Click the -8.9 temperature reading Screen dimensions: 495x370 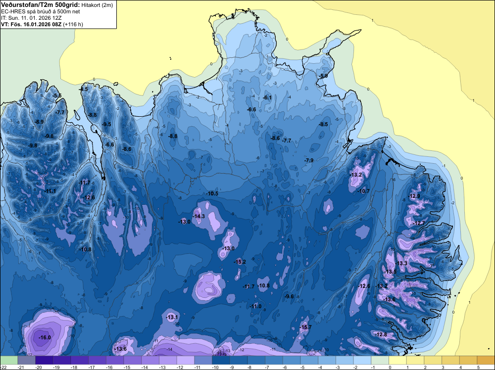pyautogui.click(x=39, y=122)
